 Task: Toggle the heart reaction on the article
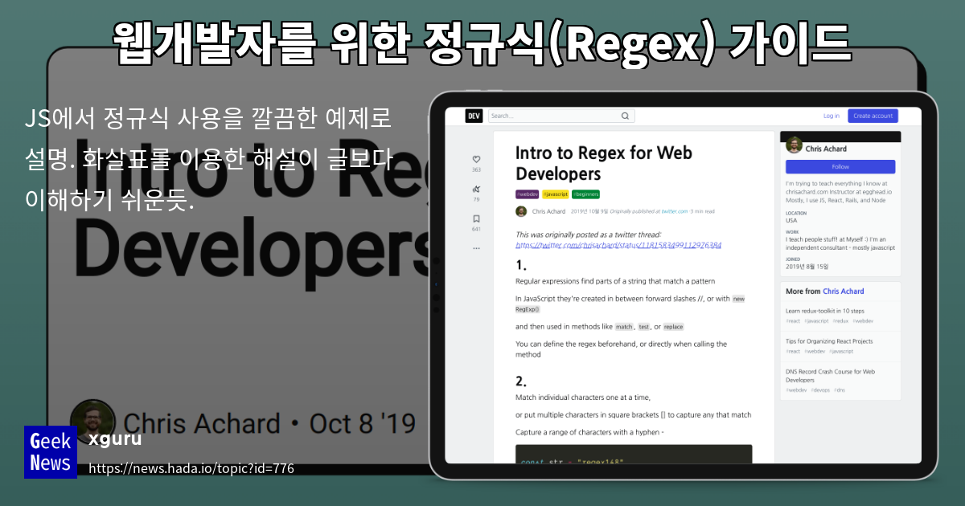pos(477,160)
